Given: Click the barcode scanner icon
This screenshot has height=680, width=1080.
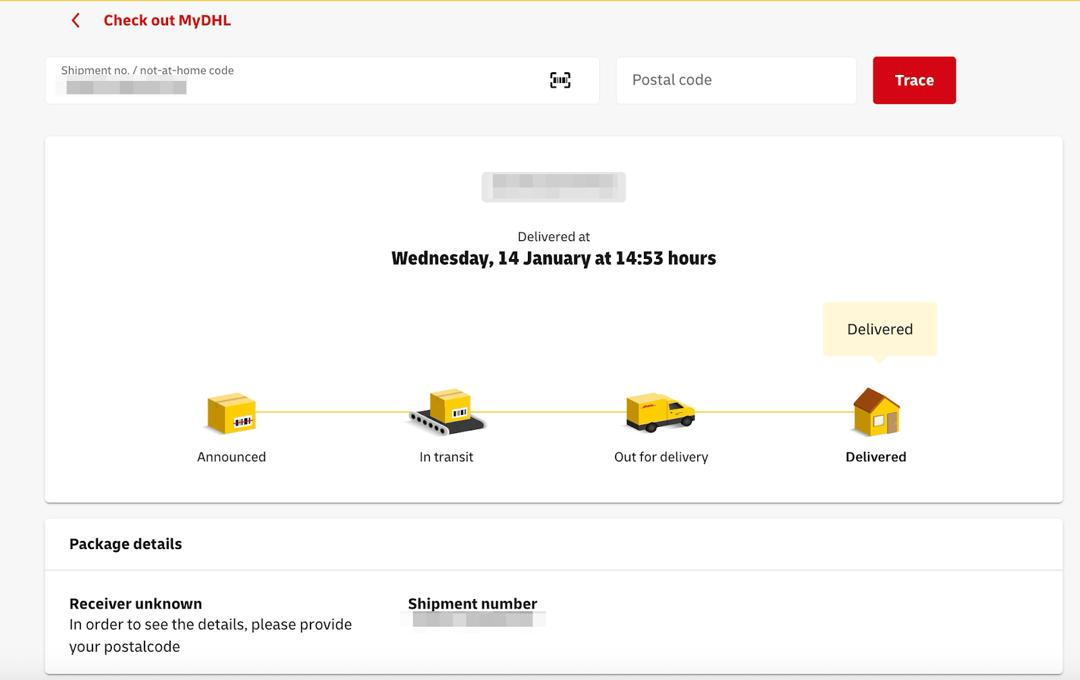Looking at the screenshot, I should click(560, 80).
